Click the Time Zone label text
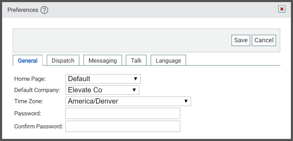 [29, 101]
